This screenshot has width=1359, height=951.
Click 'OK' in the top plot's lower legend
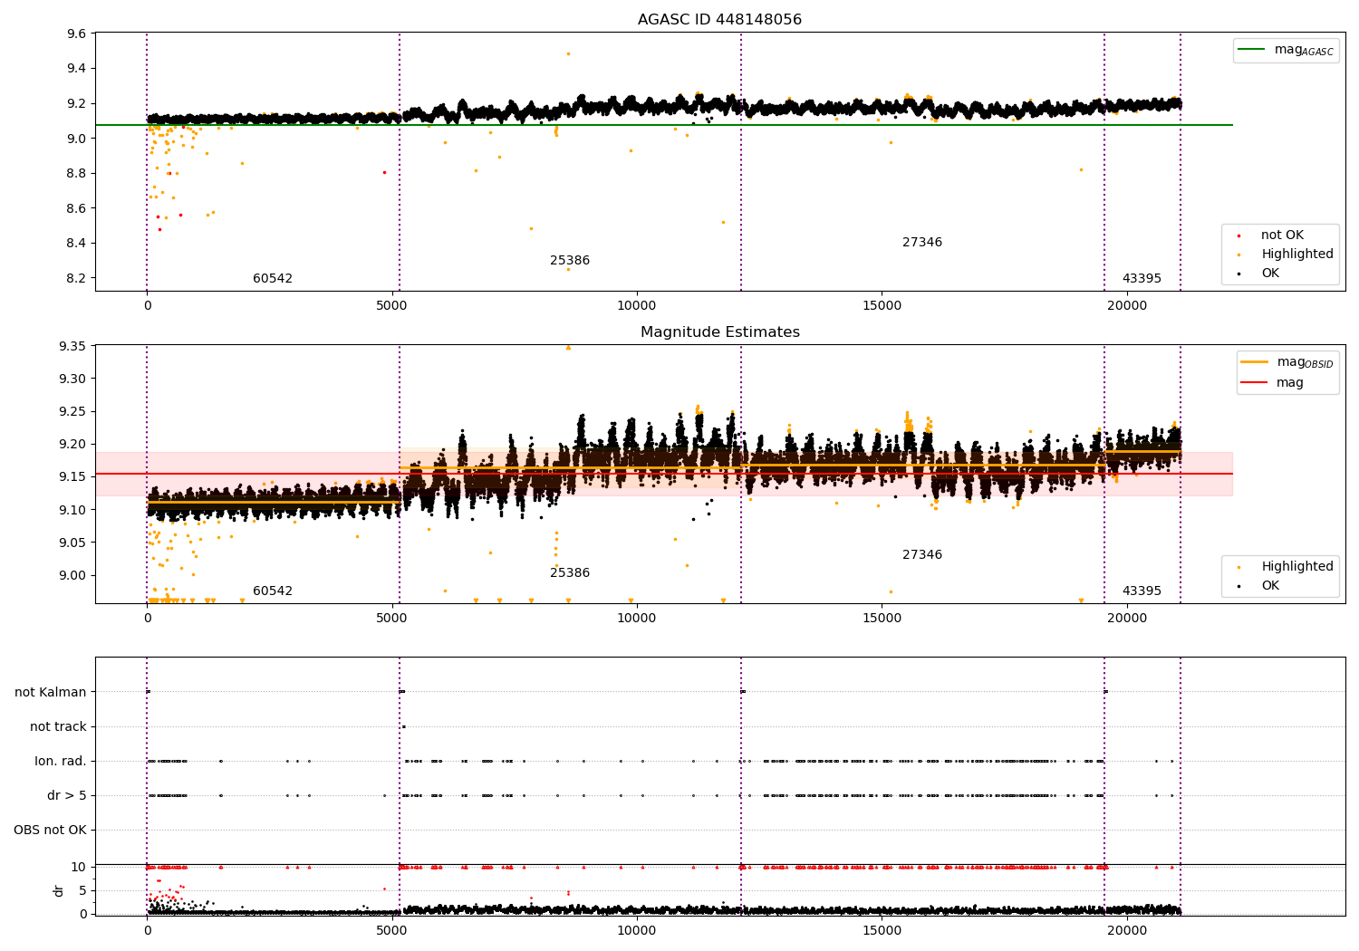pos(1270,274)
